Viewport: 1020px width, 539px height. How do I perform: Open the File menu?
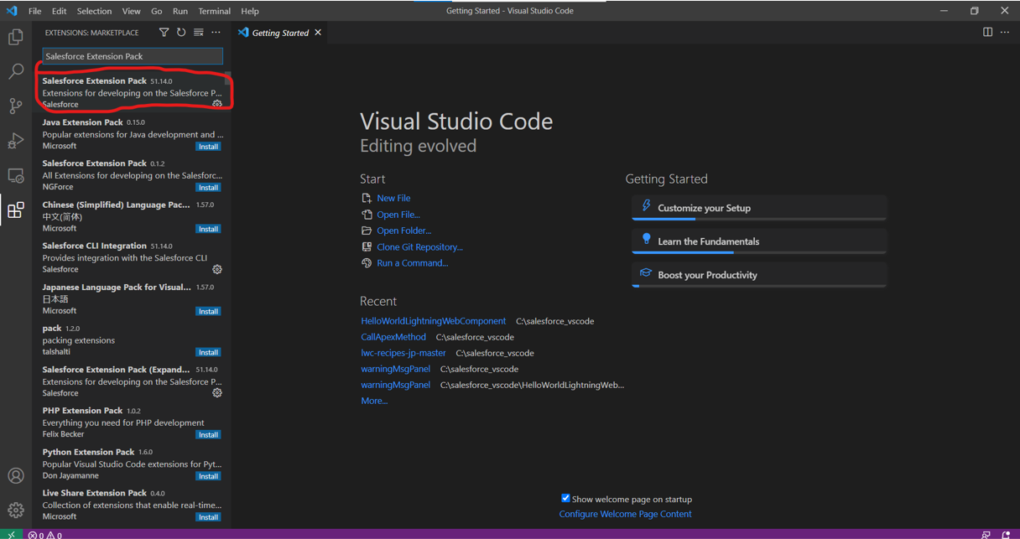pyautogui.click(x=34, y=11)
